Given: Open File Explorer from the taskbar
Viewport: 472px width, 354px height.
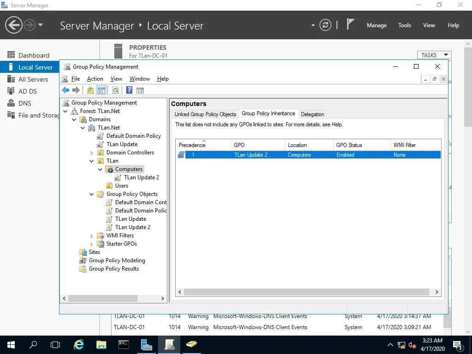Looking at the screenshot, I should [101, 345].
